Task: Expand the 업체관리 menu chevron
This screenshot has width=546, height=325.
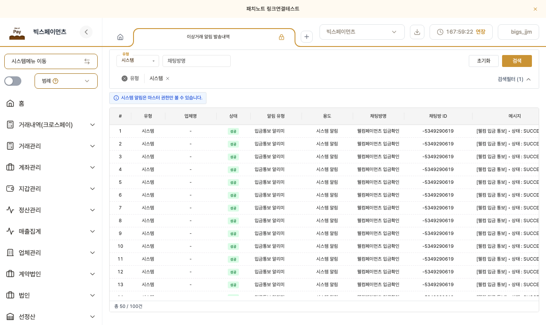Action: 93,252
